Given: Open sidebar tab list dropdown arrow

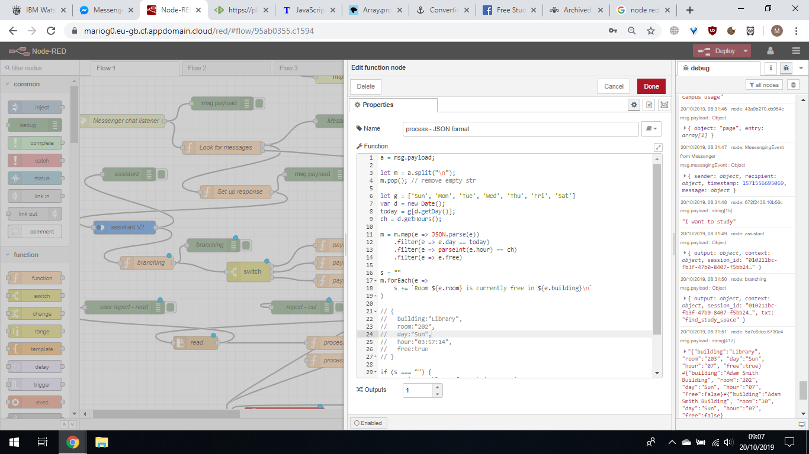Looking at the screenshot, I should 801,68.
